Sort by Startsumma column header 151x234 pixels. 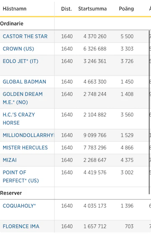[x=92, y=9]
